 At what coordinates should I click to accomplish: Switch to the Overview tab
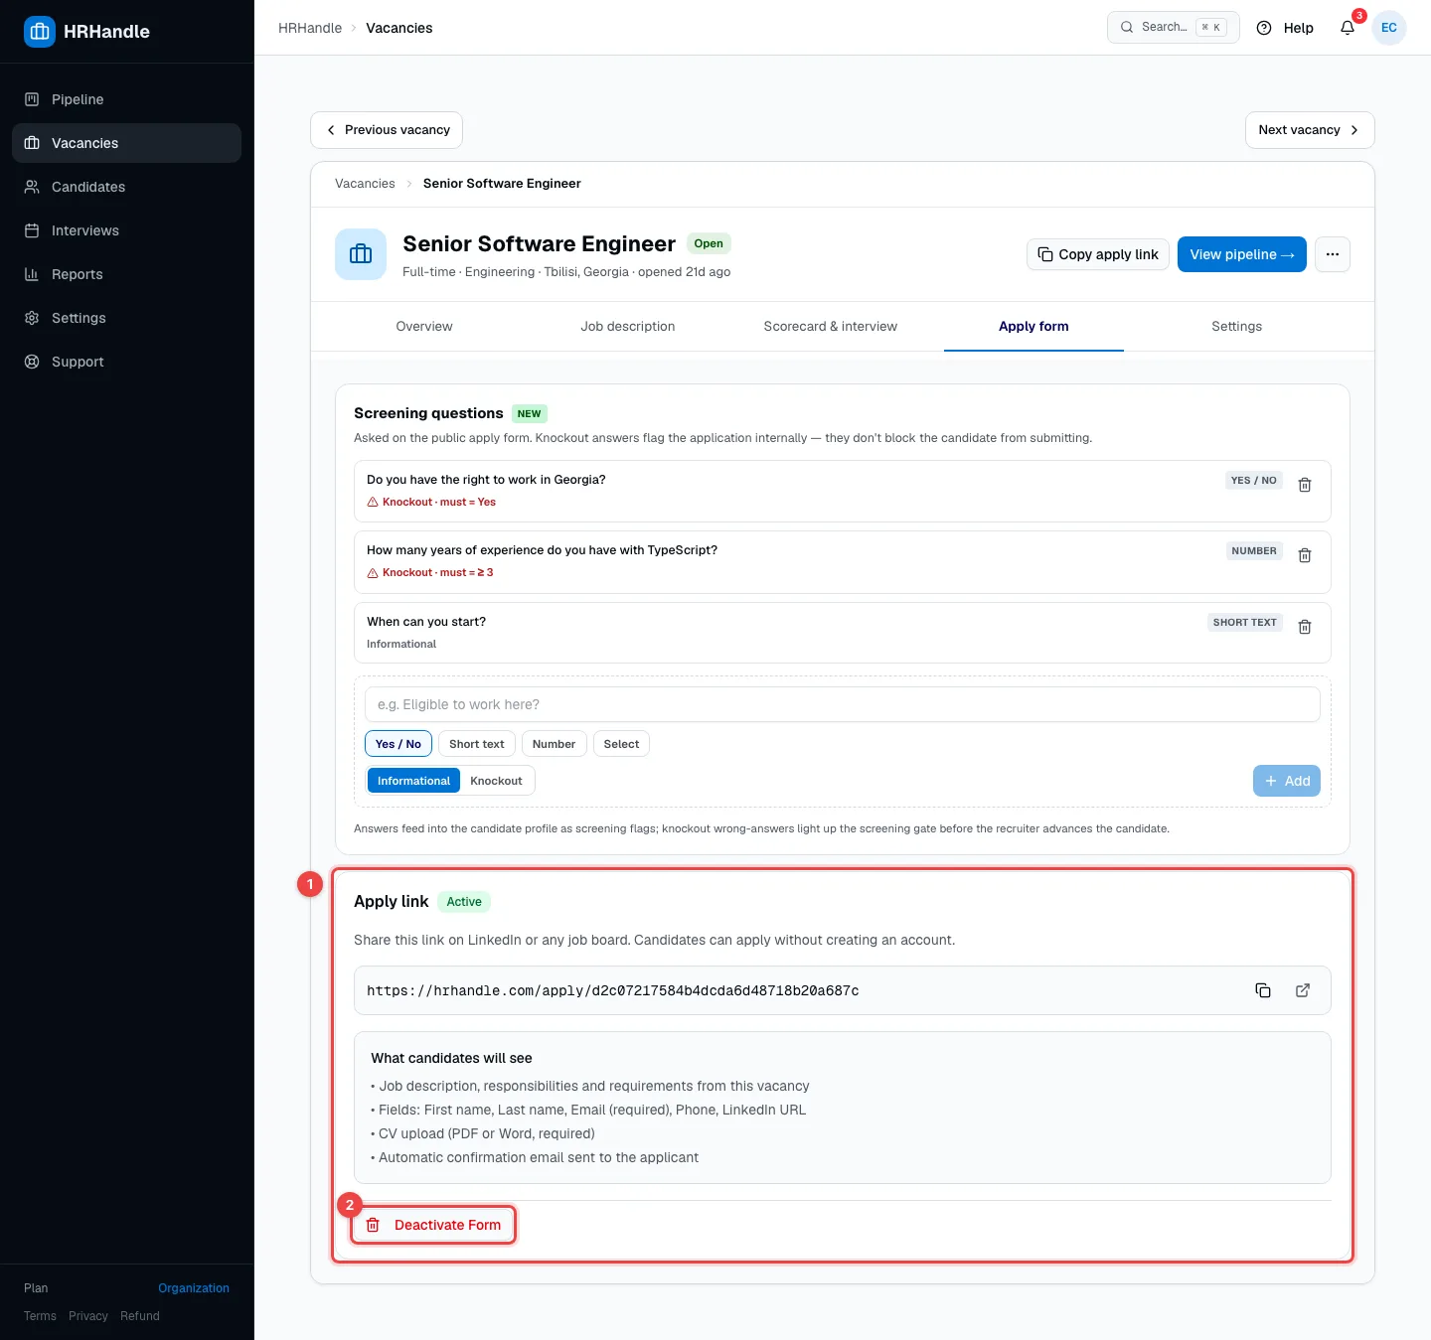tap(424, 327)
